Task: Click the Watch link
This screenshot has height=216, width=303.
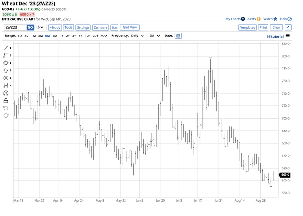Action: pyautogui.click(x=268, y=19)
